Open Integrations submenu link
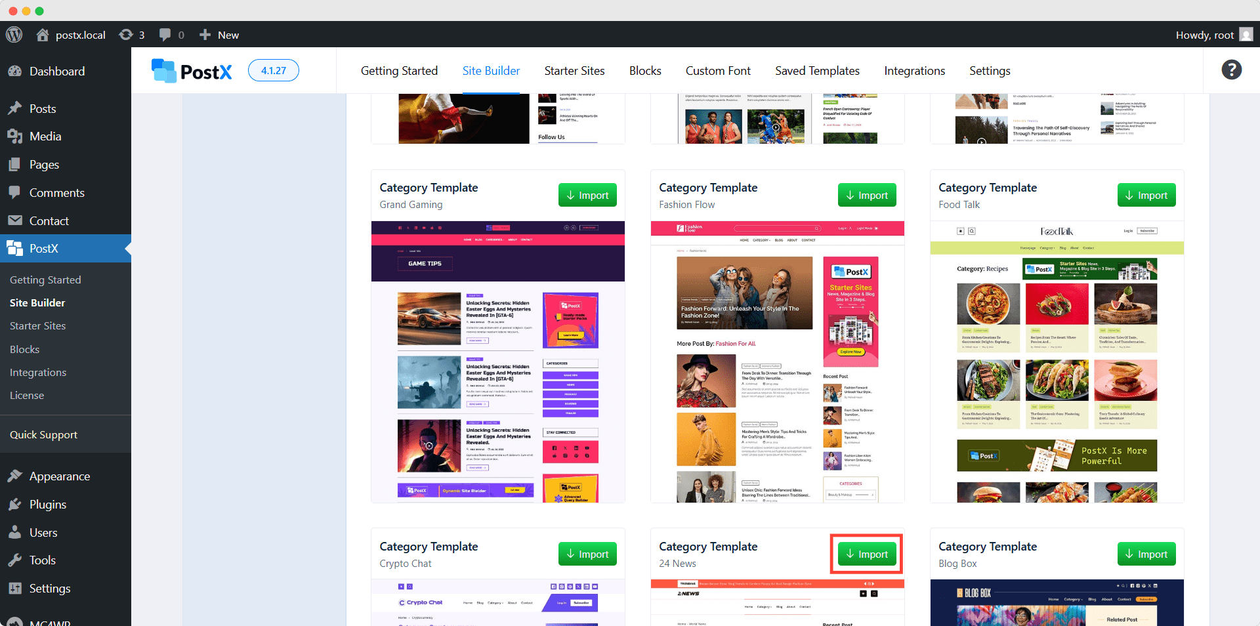 38,372
